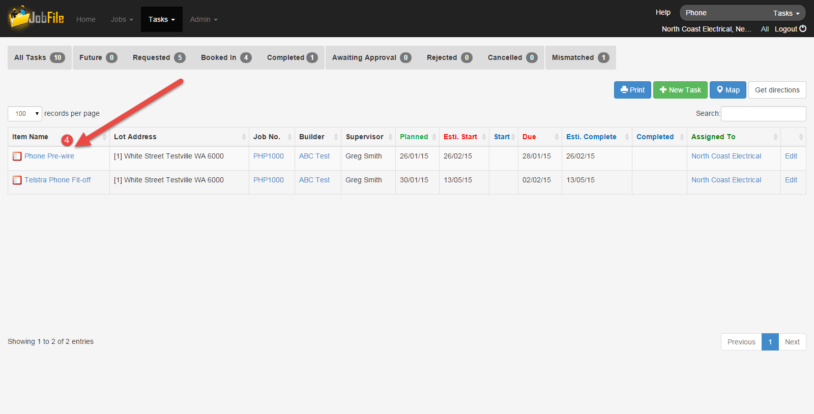Open ABC Test builder in Telstra Fit-off row

coord(314,180)
